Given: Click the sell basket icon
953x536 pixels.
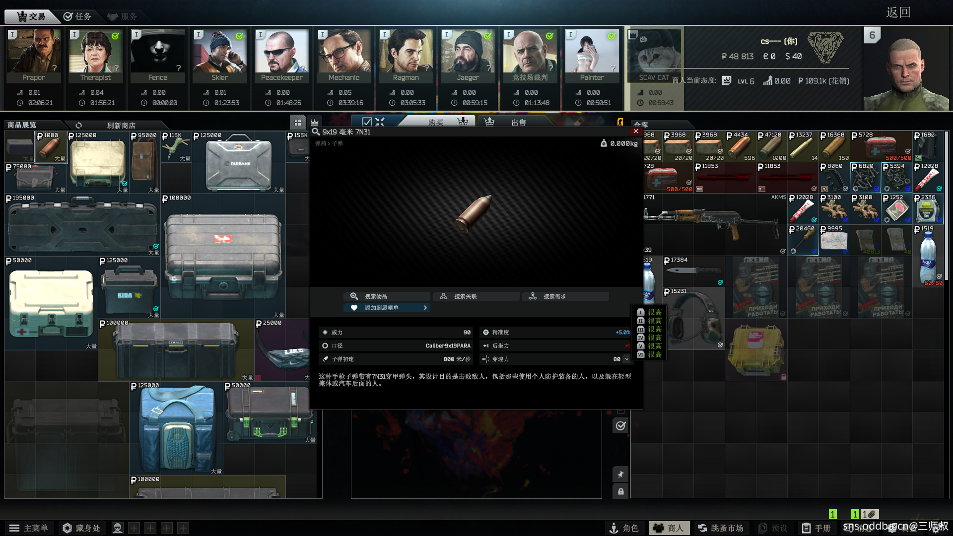Looking at the screenshot, I should pos(489,122).
